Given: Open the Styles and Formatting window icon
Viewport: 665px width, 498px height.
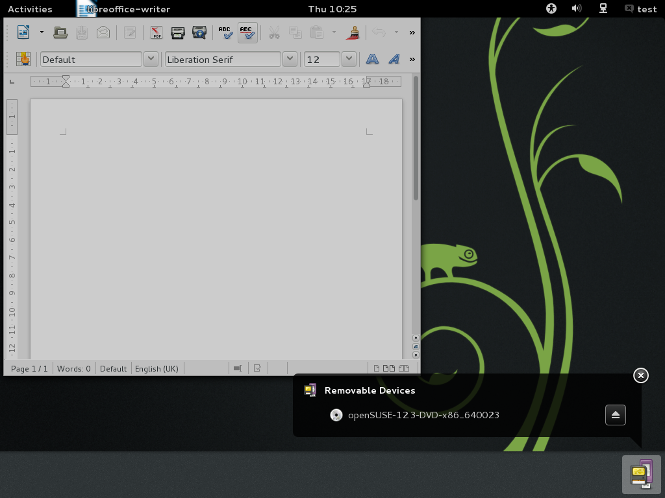Looking at the screenshot, I should (23, 59).
